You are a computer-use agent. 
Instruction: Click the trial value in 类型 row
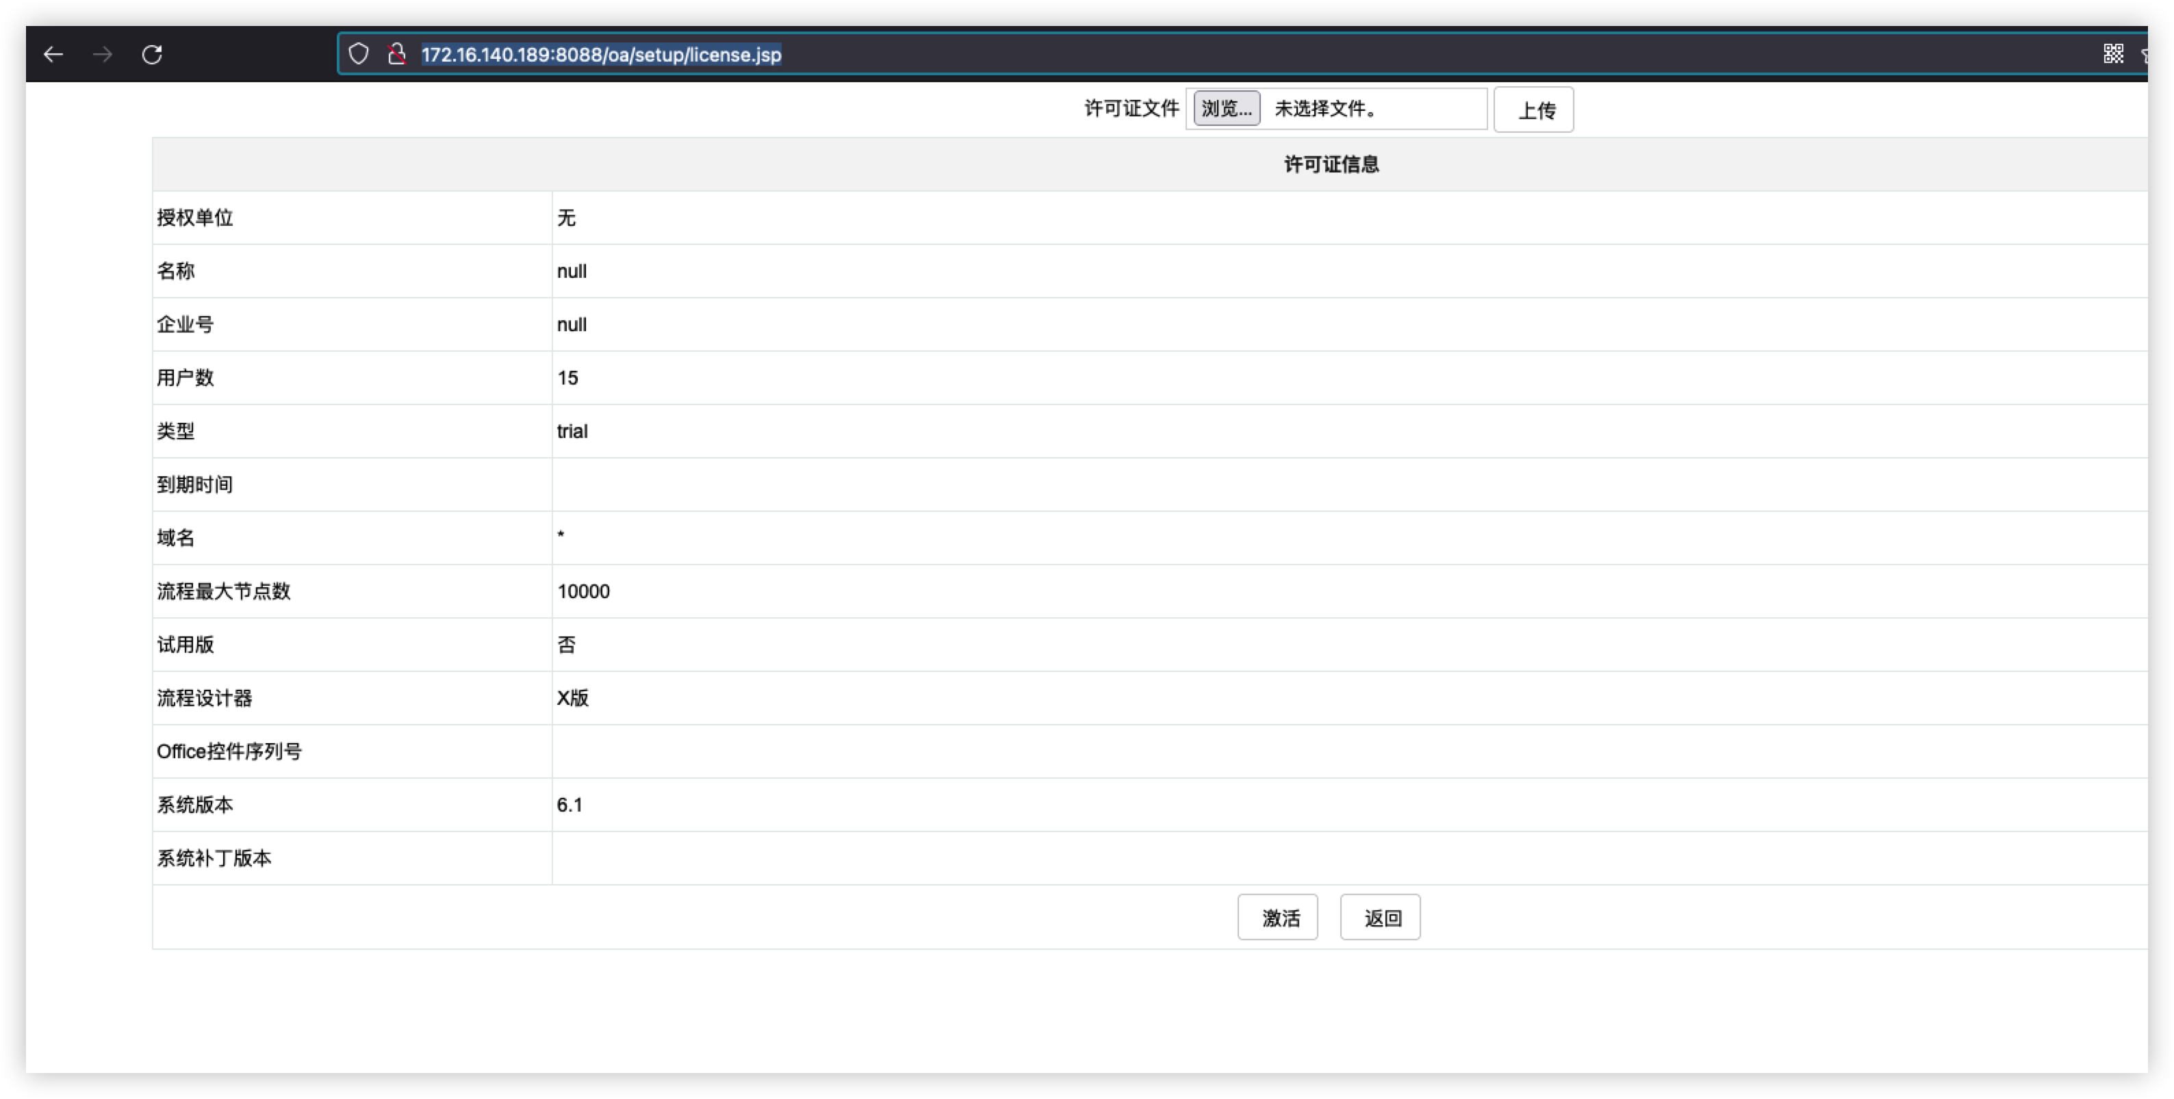pyautogui.click(x=572, y=431)
